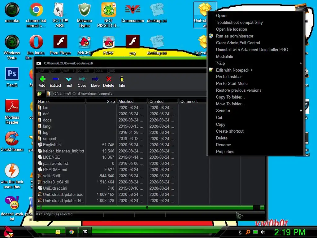Viewport: 317px width, 238px height.
Task: Click the 7-Zip taskbar button
Action: coord(85,232)
